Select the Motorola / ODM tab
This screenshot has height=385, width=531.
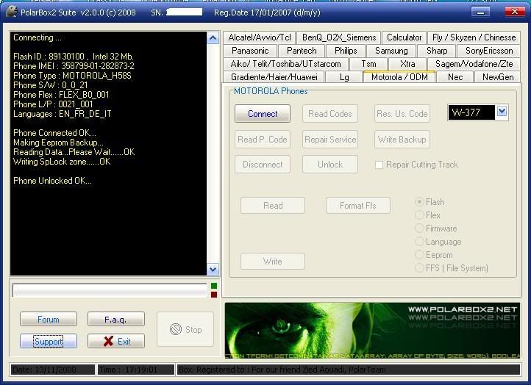[x=399, y=77]
